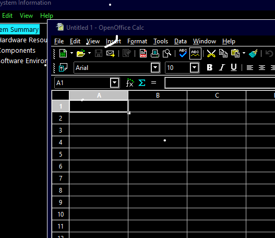Click the Edit File icon

(127, 53)
